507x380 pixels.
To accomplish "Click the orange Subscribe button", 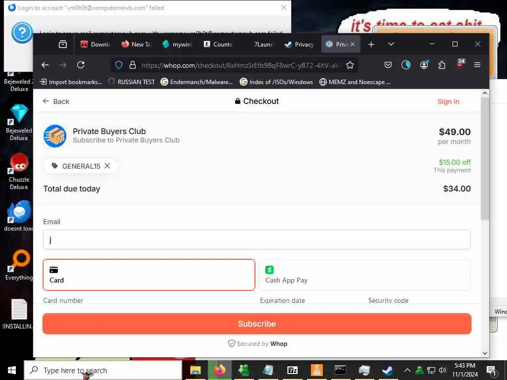I will click(x=257, y=324).
